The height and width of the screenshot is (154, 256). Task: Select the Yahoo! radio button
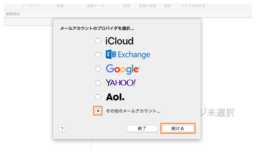(98, 83)
